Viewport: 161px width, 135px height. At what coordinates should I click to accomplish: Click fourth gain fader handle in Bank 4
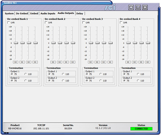point(148,43)
